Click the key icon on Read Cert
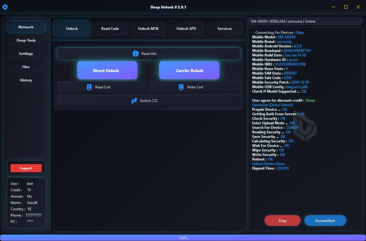 (x=89, y=87)
